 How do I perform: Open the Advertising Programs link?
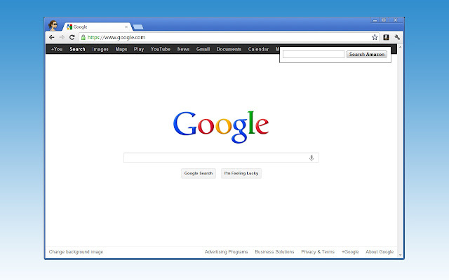click(x=226, y=252)
